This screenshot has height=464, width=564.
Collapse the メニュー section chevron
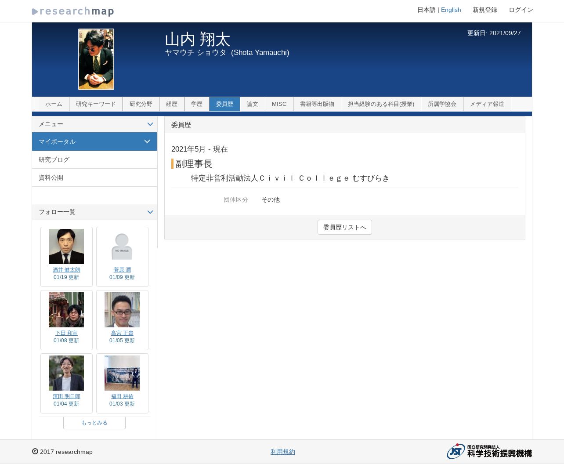click(x=150, y=124)
